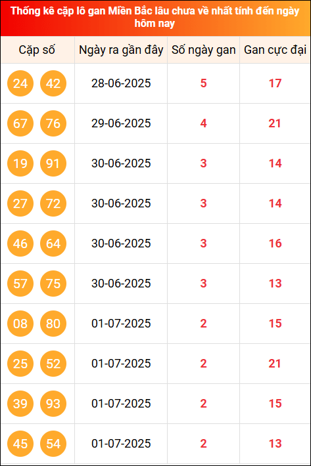The width and height of the screenshot is (311, 466).
Task: Click the 'Gan cực đại' column header
Action: pyautogui.click(x=275, y=50)
